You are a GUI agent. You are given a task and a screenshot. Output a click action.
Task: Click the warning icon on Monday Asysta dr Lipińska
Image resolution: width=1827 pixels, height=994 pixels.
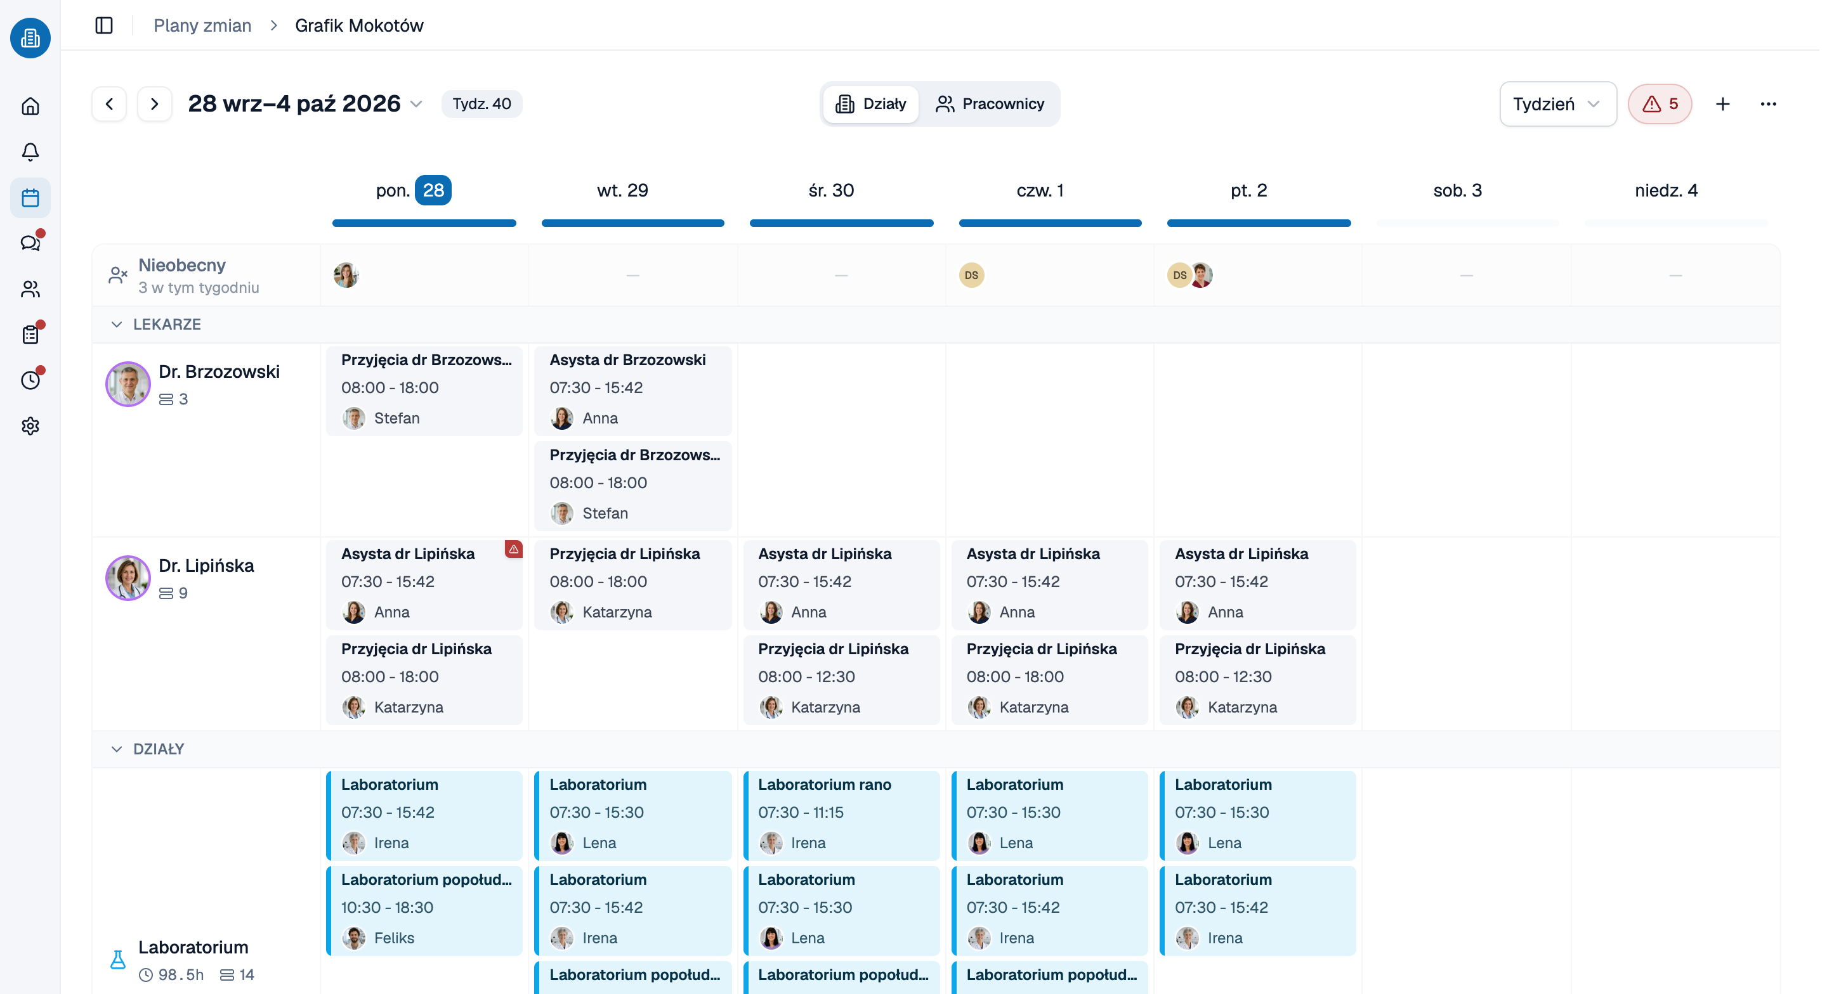click(513, 550)
